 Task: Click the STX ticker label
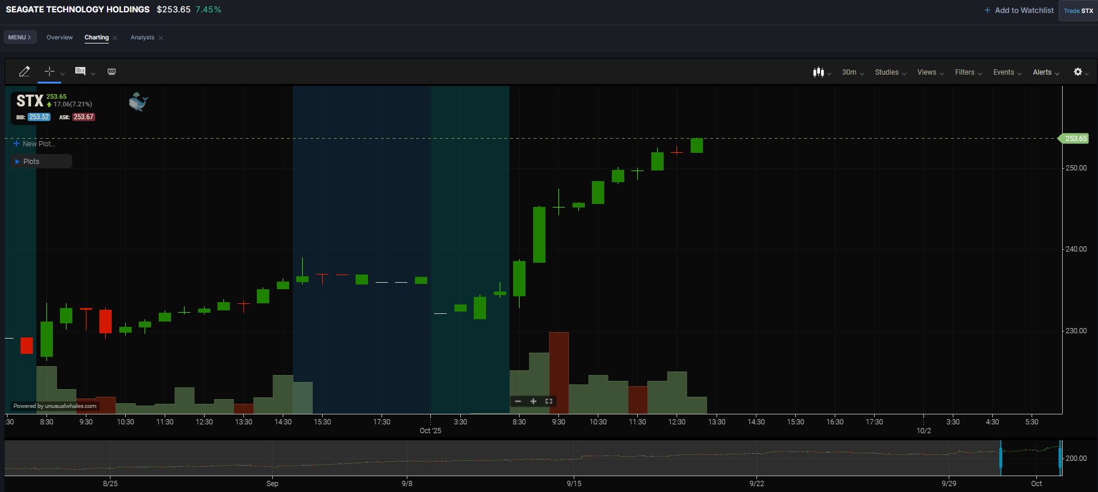coord(29,101)
